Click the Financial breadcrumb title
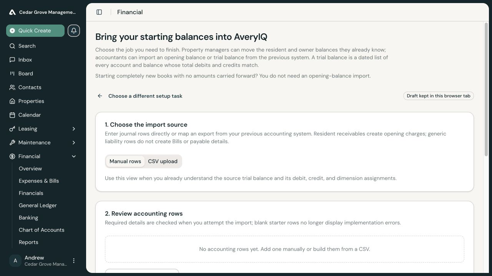The image size is (492, 276). point(130,12)
